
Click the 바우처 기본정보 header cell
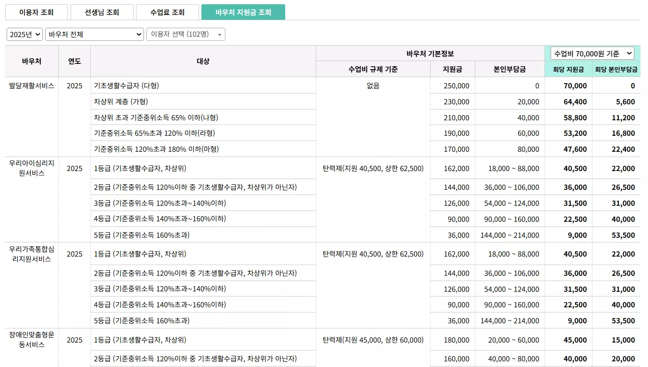tap(430, 53)
